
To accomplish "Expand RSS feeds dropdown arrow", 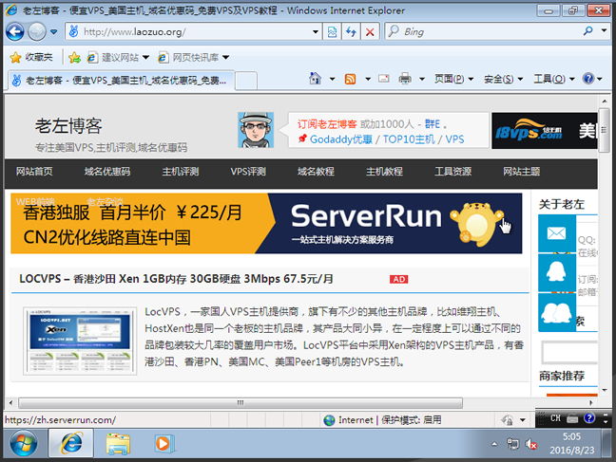I will point(368,79).
